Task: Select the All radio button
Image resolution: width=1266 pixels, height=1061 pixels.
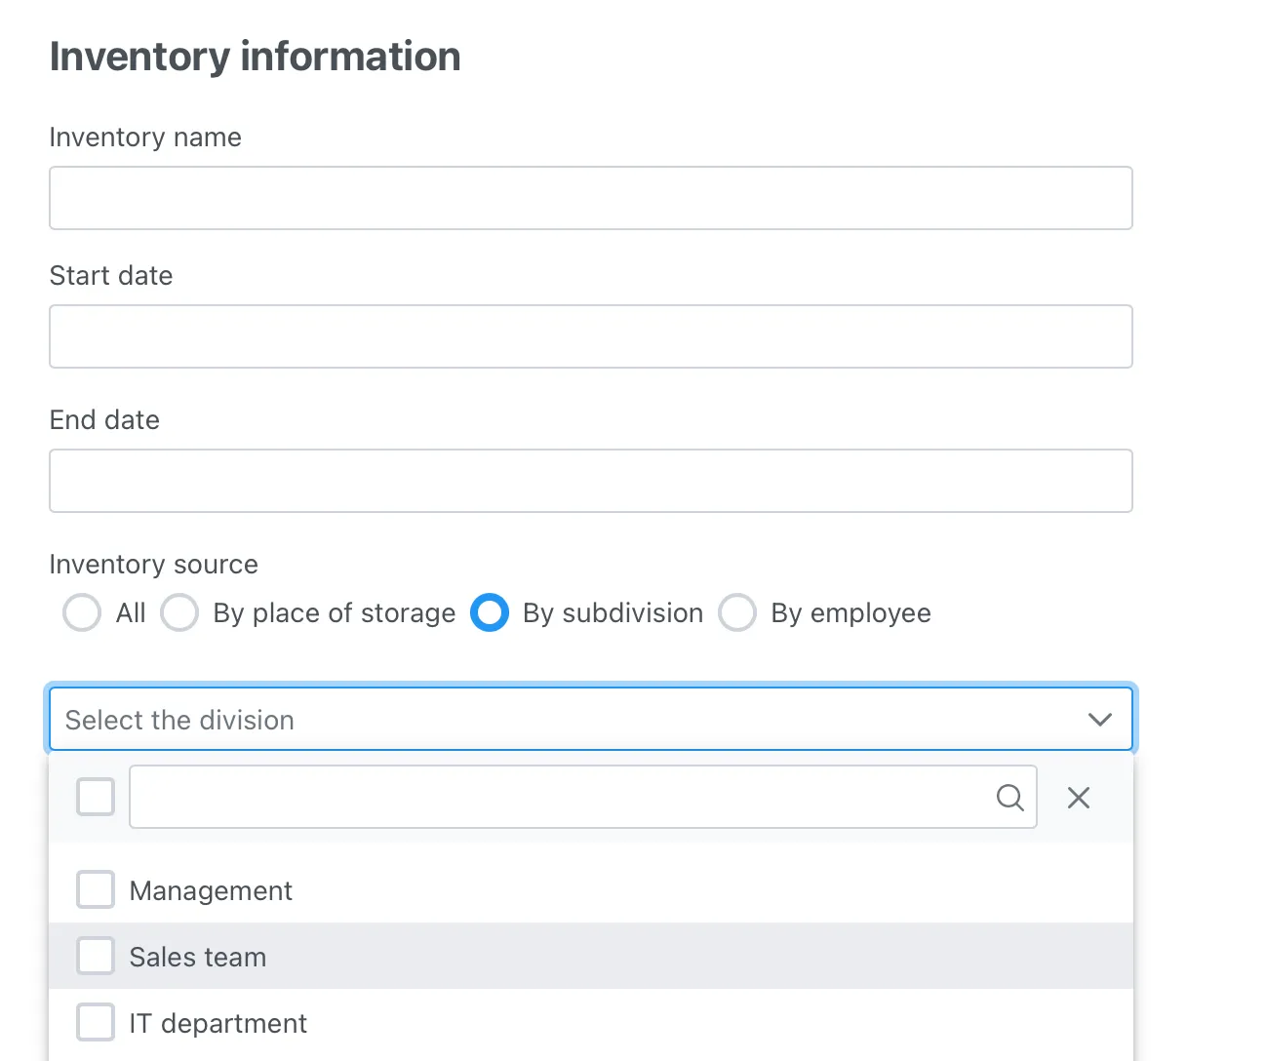Action: coord(82,613)
